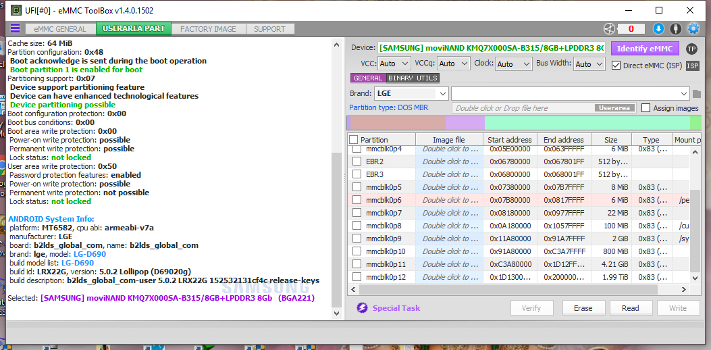711x350 pixels.
Task: Click the eMMC ToolBox title bar icon
Action: (16, 10)
